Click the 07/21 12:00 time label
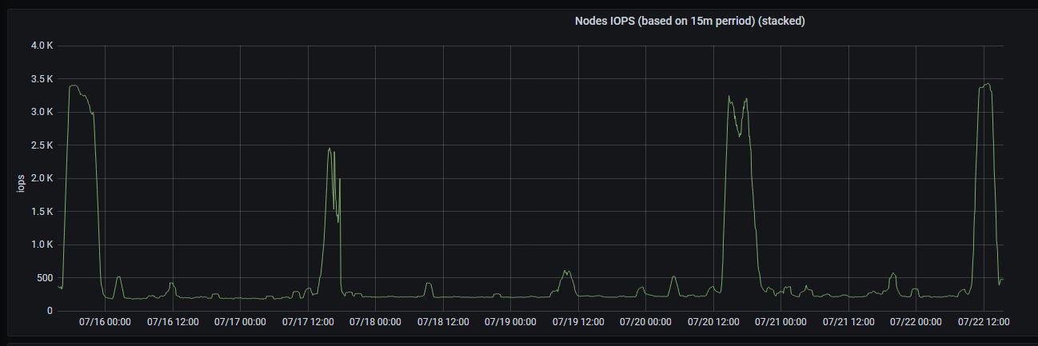The image size is (1038, 346). point(848,322)
